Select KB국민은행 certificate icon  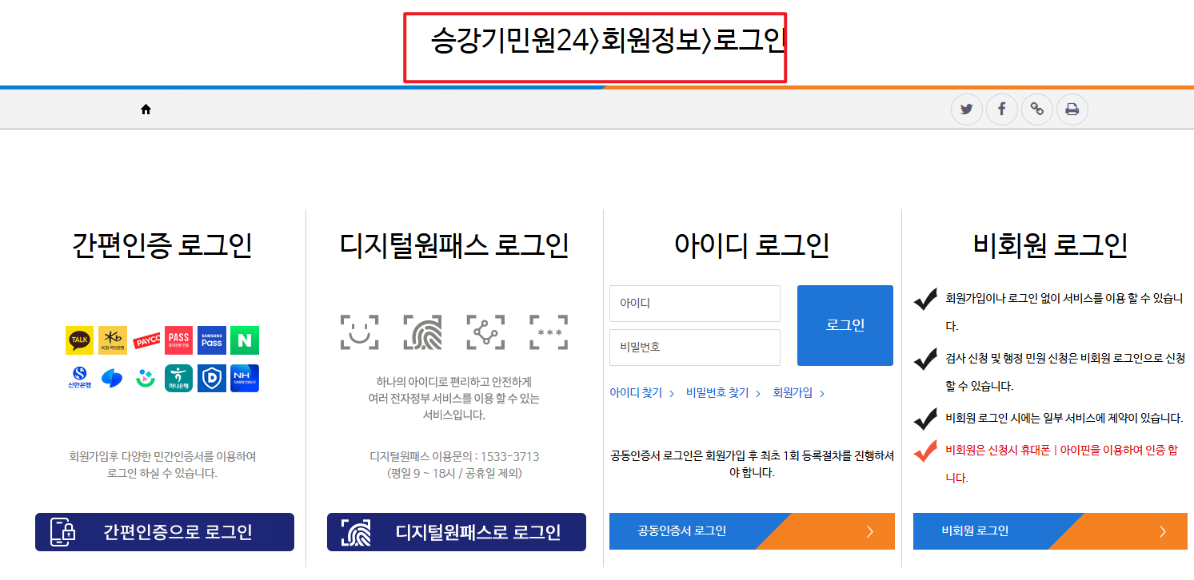pyautogui.click(x=111, y=340)
